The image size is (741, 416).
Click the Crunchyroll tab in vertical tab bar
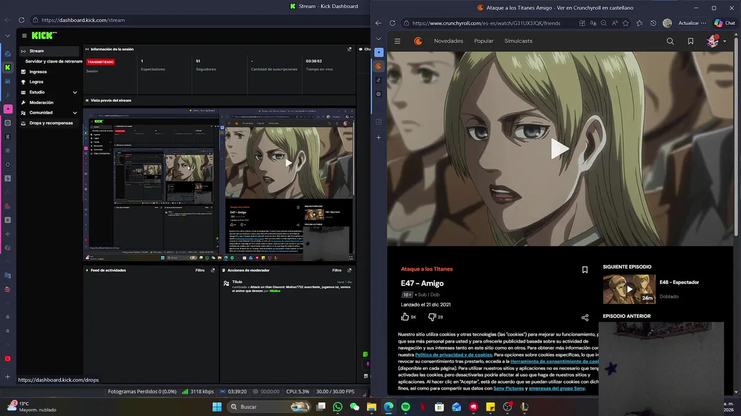pyautogui.click(x=379, y=66)
